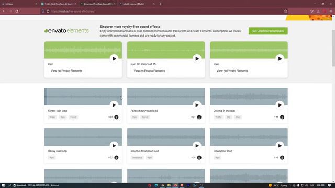The height and width of the screenshot is (188, 335).
Task: Click the Rain tag under Heavy rain loop
Action: pyautogui.click(x=52, y=158)
